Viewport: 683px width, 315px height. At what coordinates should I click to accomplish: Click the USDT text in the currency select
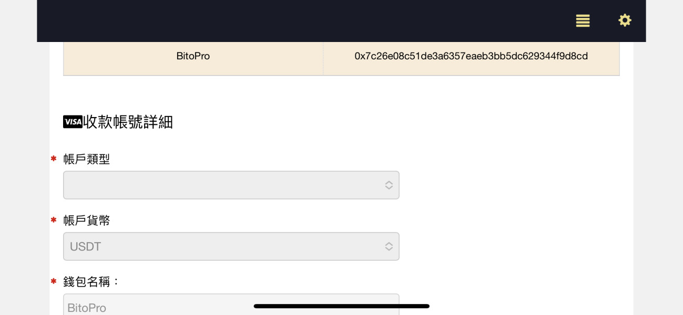point(86,247)
